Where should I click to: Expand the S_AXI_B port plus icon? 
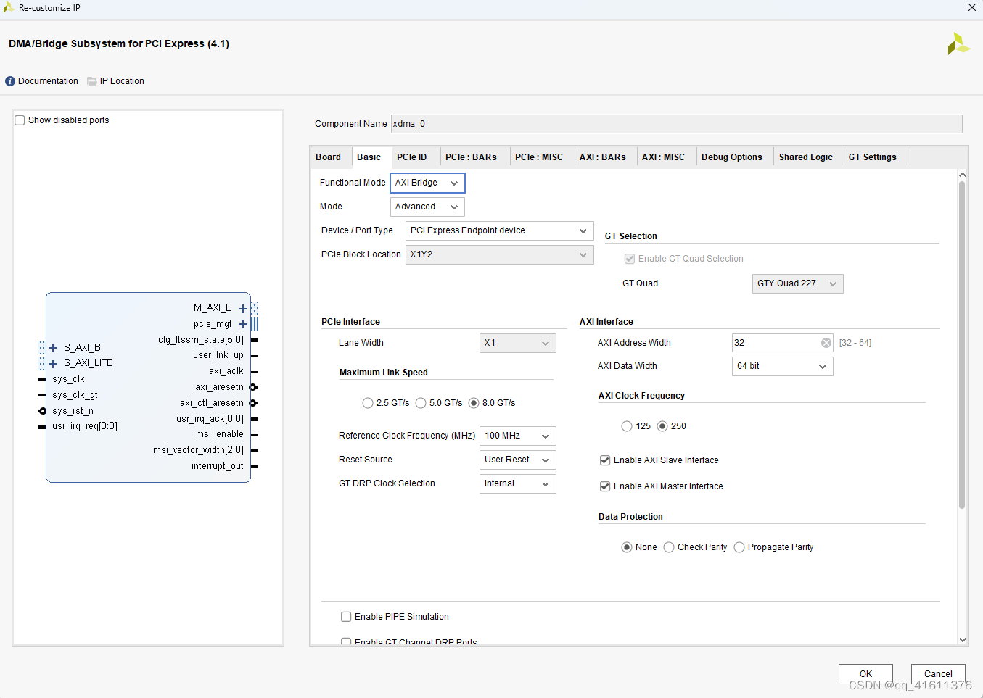tap(53, 348)
